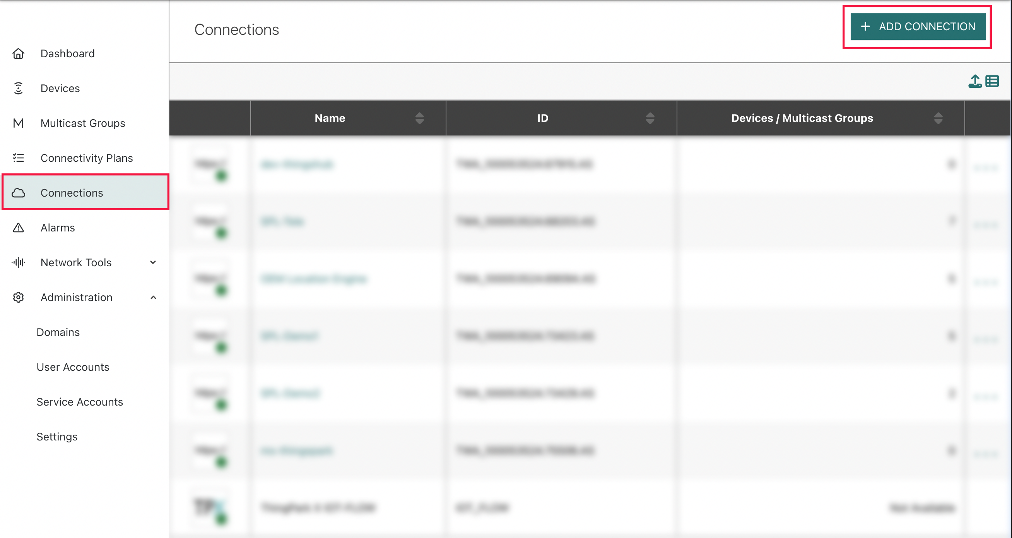Click the Network Tools waveform icon
The image size is (1012, 538).
[18, 262]
